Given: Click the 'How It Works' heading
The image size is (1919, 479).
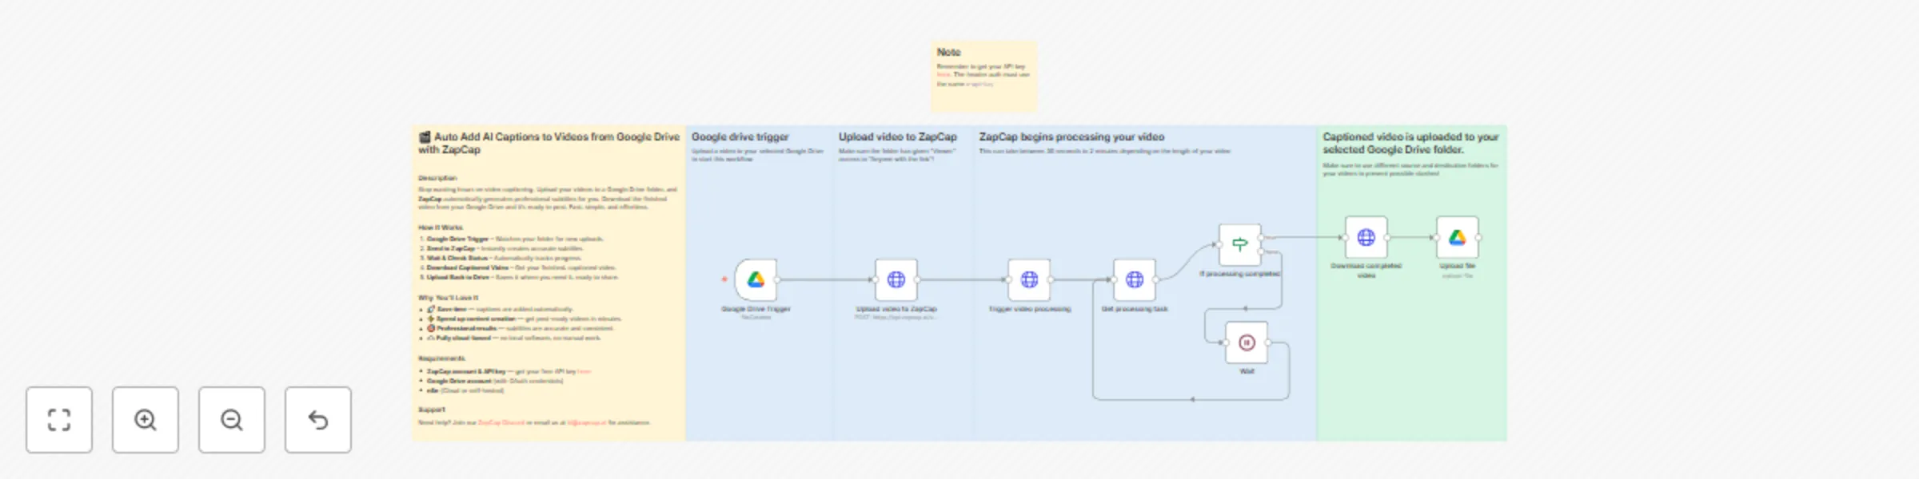Looking at the screenshot, I should point(441,228).
